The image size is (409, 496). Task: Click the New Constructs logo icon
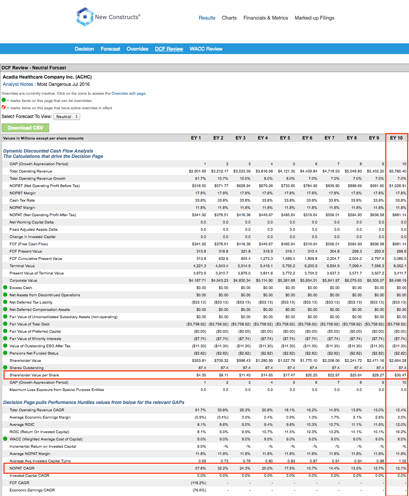point(85,17)
